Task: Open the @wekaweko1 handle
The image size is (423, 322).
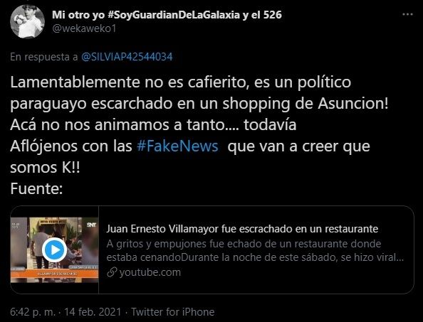Action: coord(84,28)
